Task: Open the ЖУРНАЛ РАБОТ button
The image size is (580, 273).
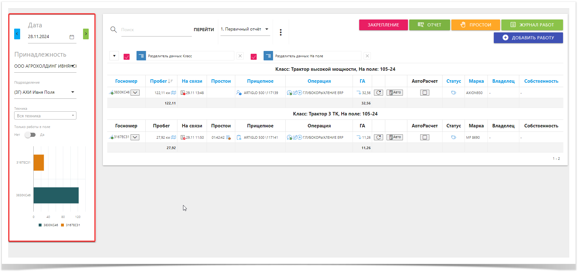Action: point(532,25)
